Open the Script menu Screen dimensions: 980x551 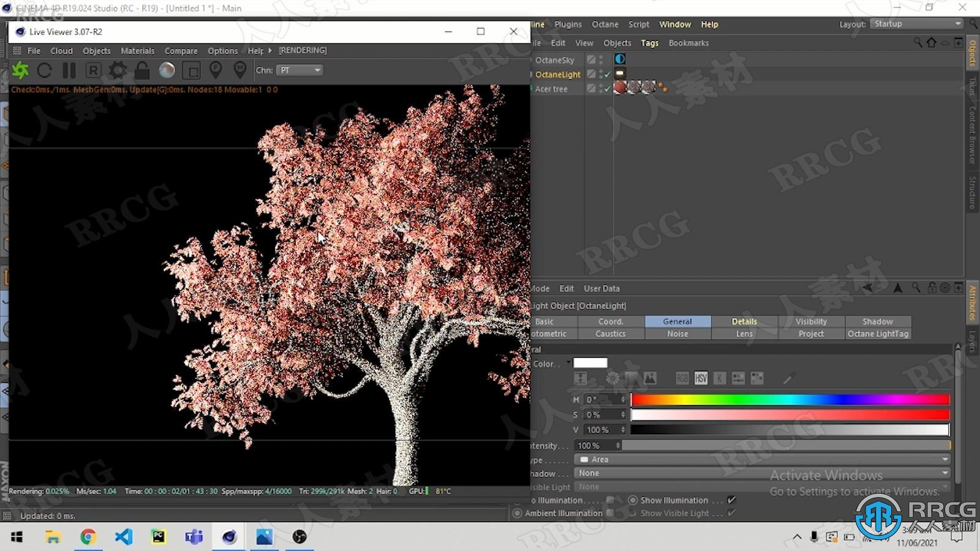pos(638,24)
